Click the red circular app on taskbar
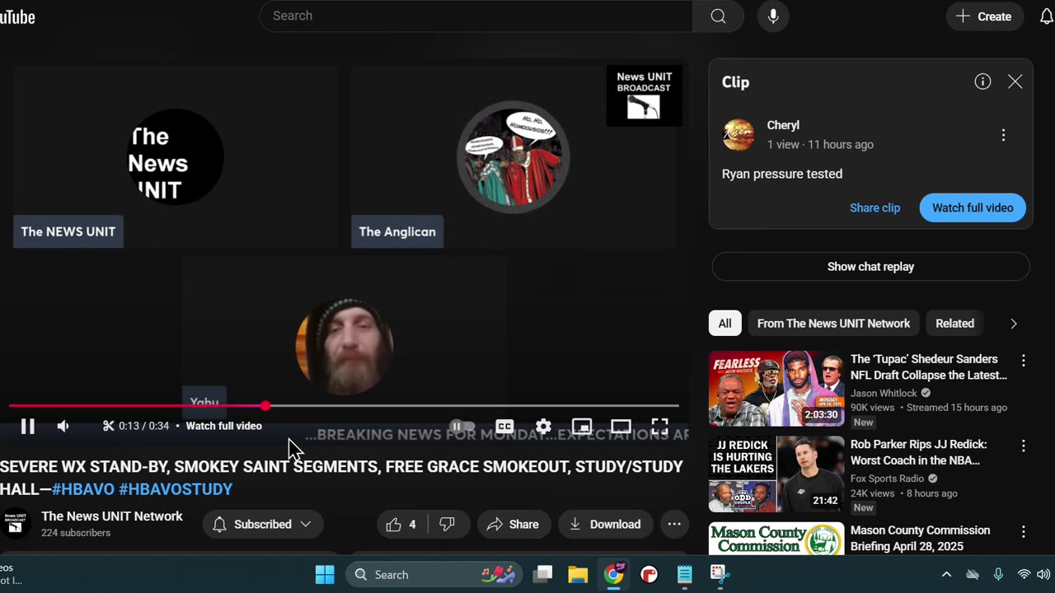 click(649, 574)
